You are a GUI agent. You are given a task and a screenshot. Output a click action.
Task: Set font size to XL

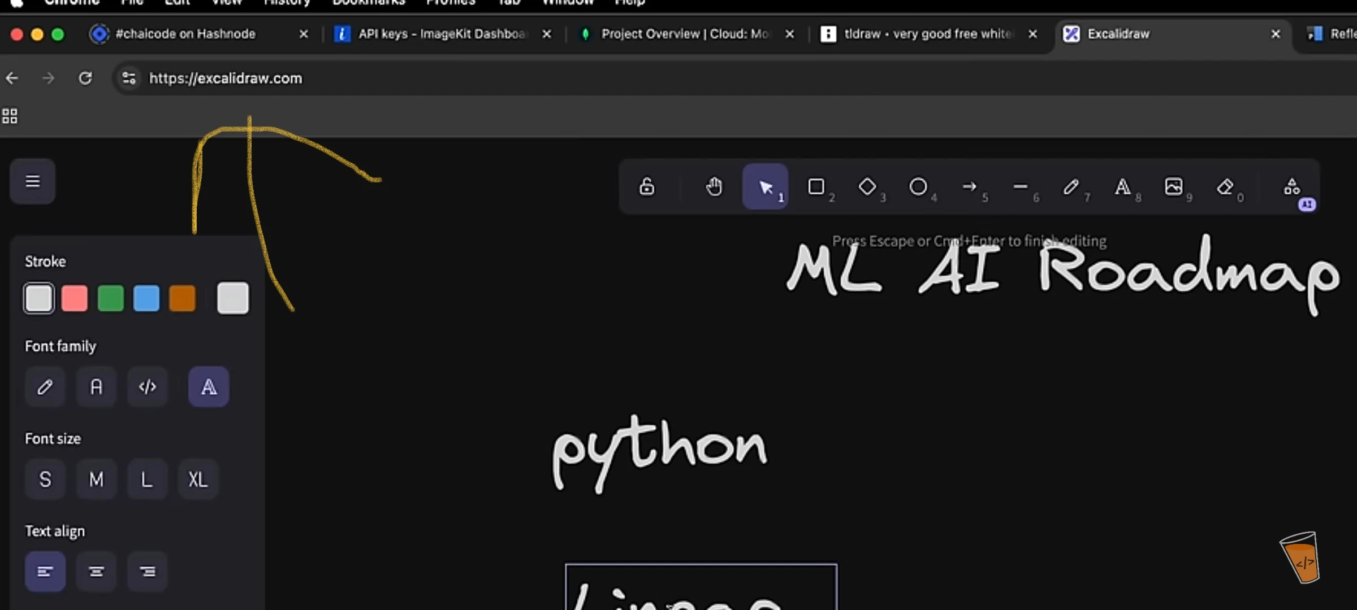tap(198, 480)
